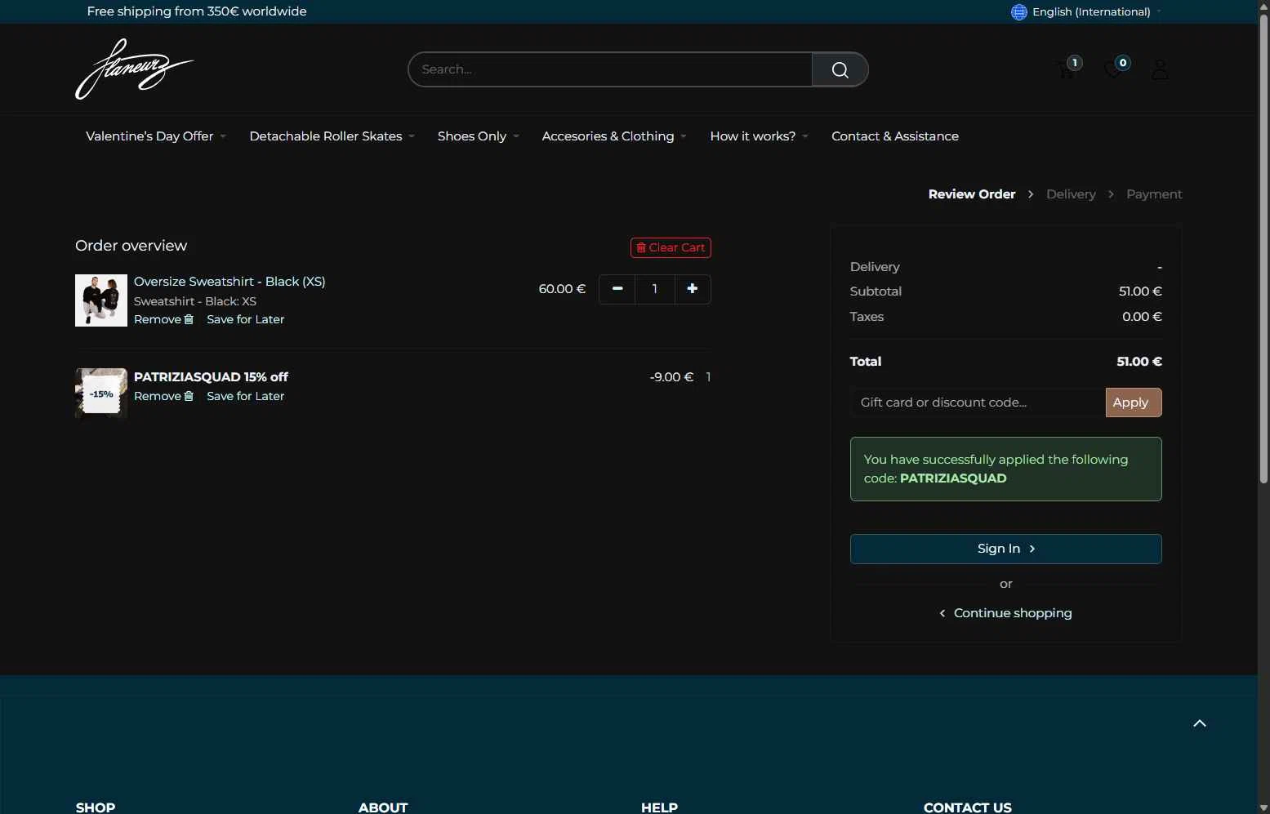The width and height of the screenshot is (1270, 814).
Task: Click the Taxes '0.00 €' value
Action: (1142, 317)
